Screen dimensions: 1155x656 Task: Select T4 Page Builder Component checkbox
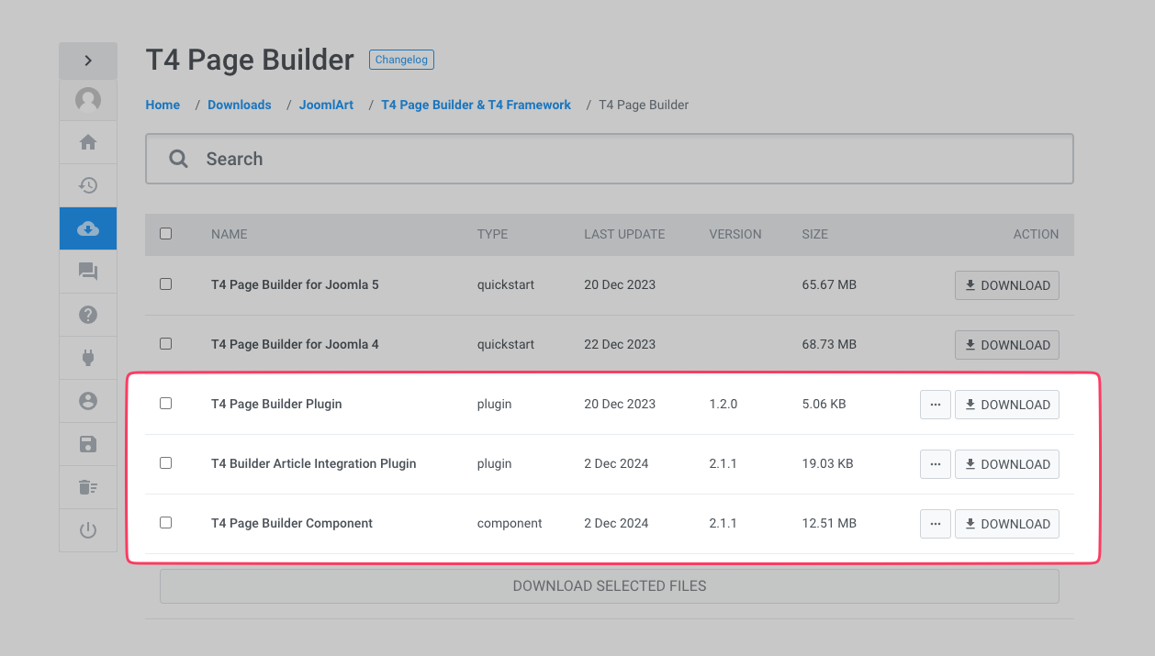(x=166, y=523)
